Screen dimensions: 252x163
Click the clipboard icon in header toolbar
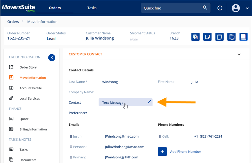coord(219,37)
